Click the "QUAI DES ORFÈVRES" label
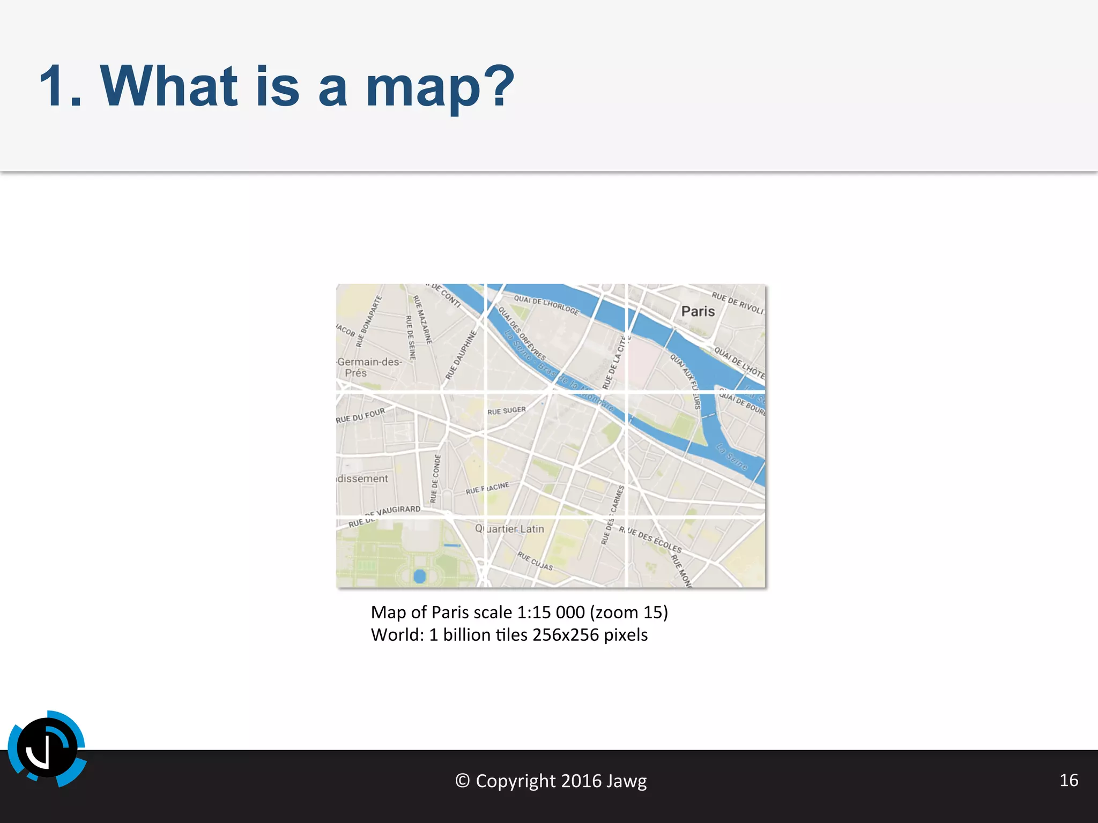Image resolution: width=1098 pixels, height=823 pixels. coord(522,334)
